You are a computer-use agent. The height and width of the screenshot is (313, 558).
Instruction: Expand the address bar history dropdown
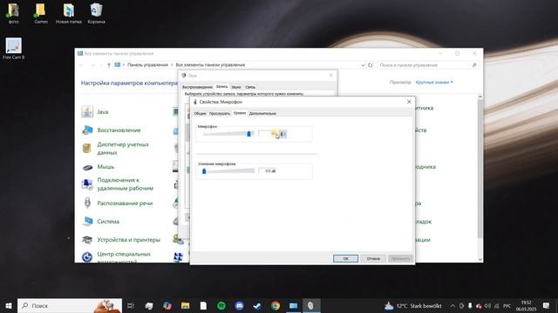click(x=363, y=65)
